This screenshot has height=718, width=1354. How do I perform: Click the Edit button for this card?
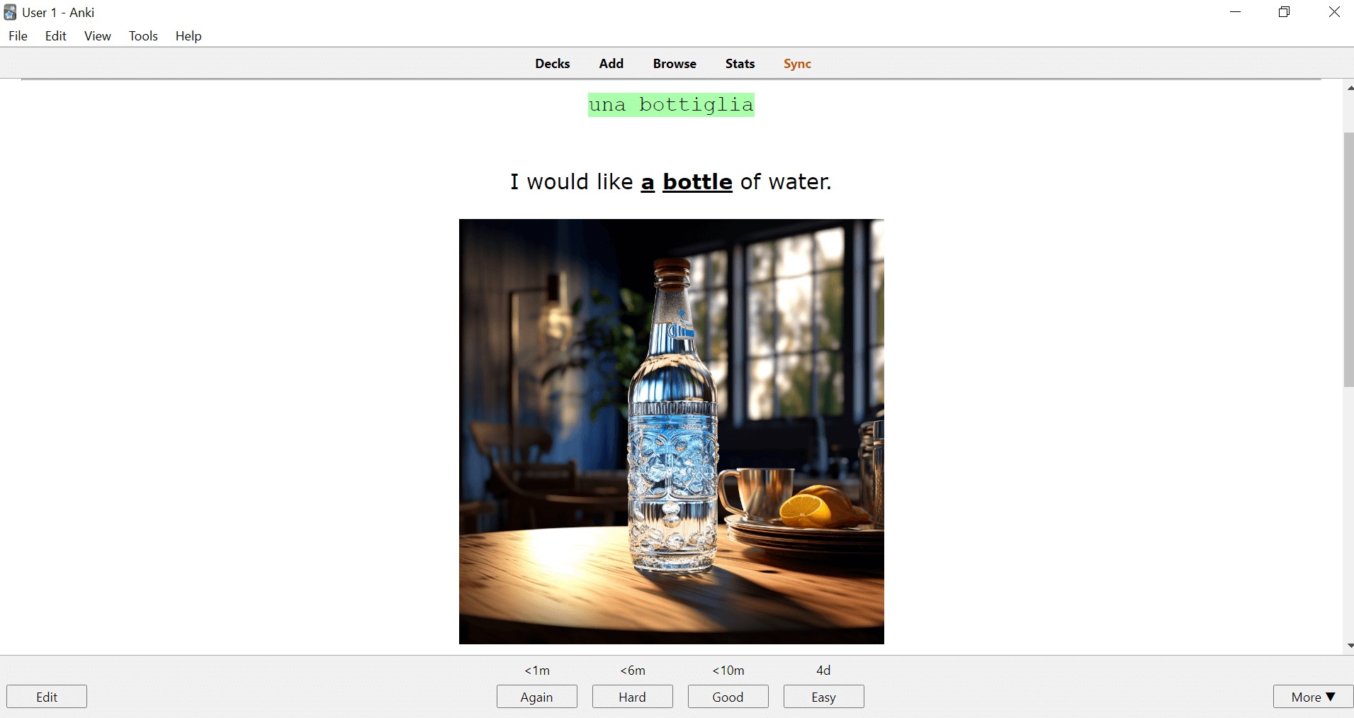tap(47, 697)
